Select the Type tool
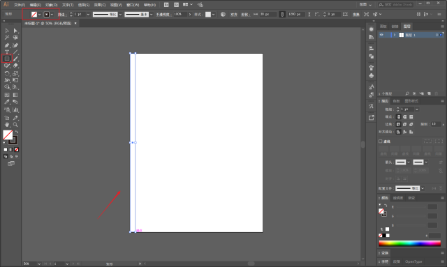Viewport: 447px width, 267px height. click(7, 52)
